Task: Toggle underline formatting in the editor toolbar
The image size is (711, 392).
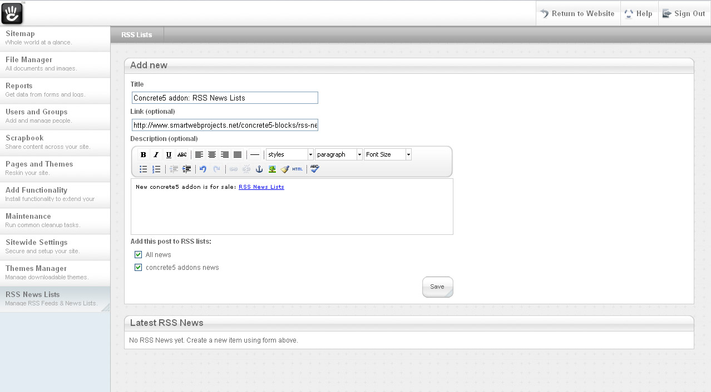Action: point(169,155)
